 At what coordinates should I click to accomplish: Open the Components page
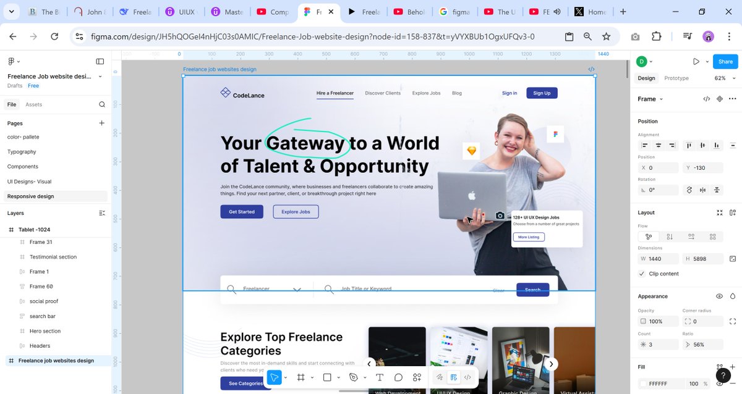[23, 167]
